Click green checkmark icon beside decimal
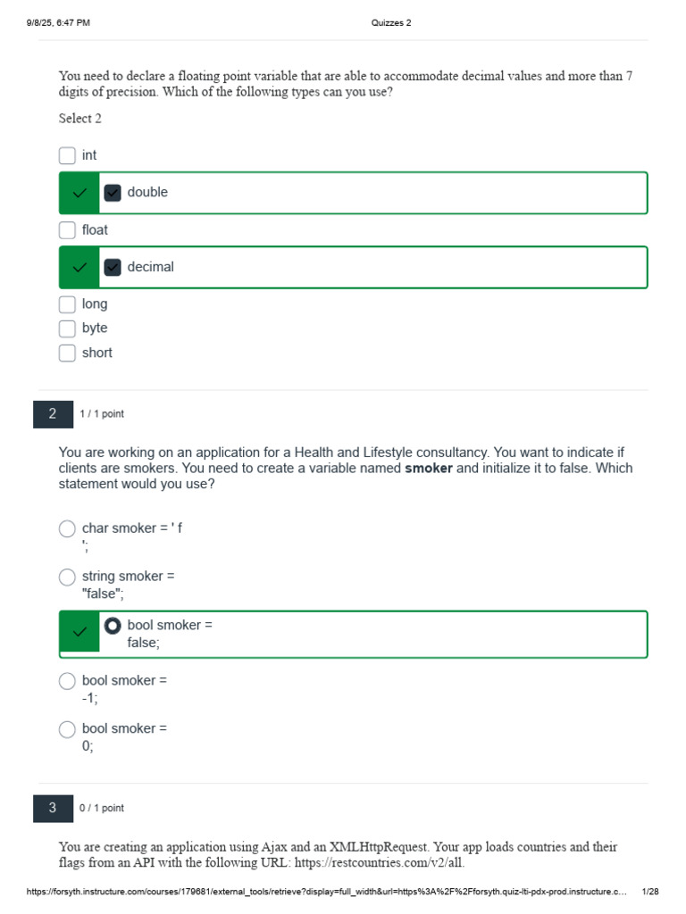The width and height of the screenshot is (686, 914). pos(79,268)
